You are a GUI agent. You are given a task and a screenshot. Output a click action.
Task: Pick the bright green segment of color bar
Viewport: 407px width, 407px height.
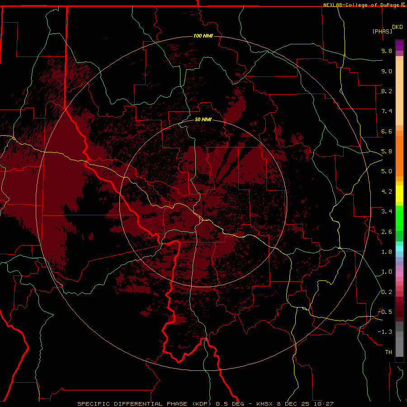[x=399, y=218]
